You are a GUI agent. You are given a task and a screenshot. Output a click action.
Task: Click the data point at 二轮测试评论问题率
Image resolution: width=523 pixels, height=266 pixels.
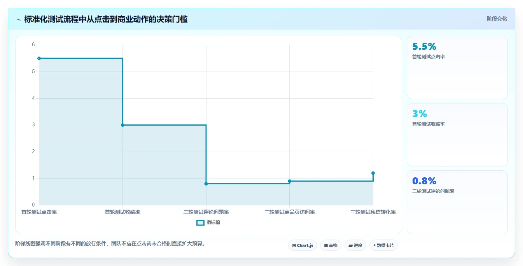coord(206,184)
